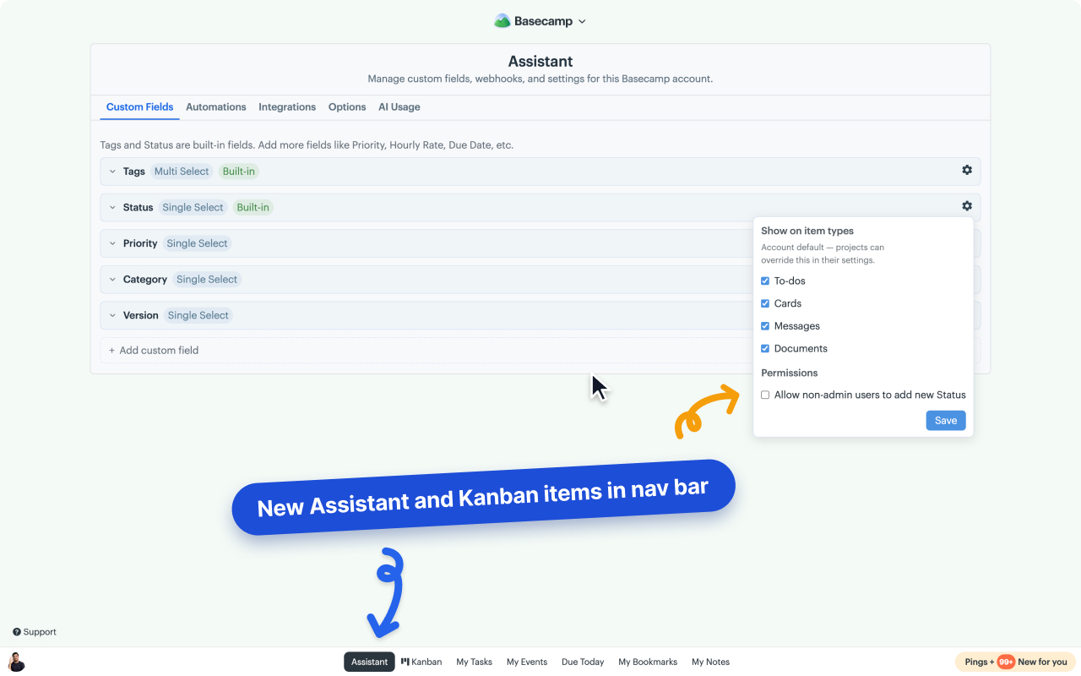Uncheck the To-dos checkbox
This screenshot has height=676, width=1081.
(765, 281)
